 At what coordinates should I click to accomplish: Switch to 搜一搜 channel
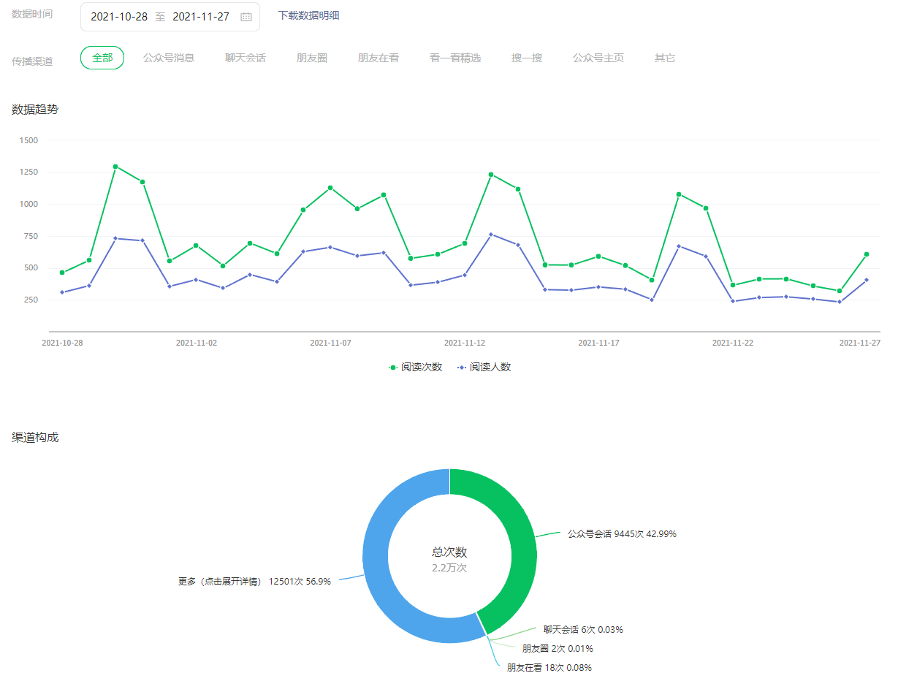pos(527,58)
